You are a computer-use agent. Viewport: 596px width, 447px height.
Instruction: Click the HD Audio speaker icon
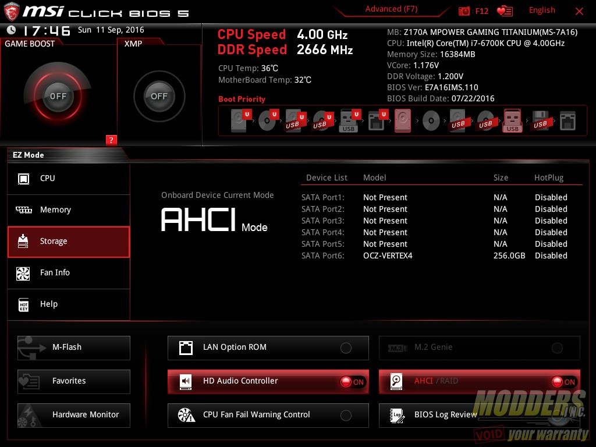pos(186,381)
